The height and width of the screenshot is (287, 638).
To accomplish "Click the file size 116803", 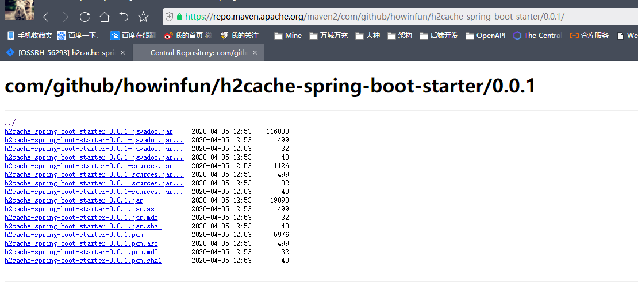I will (x=278, y=131).
